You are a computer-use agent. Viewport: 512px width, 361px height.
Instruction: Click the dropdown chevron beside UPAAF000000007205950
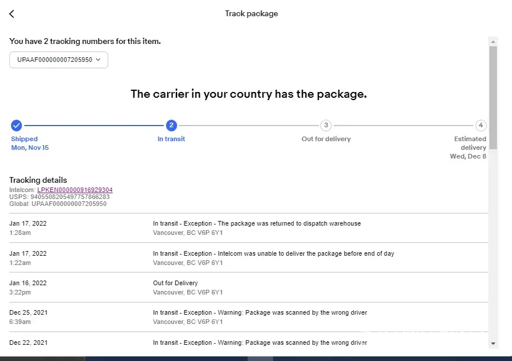[98, 60]
